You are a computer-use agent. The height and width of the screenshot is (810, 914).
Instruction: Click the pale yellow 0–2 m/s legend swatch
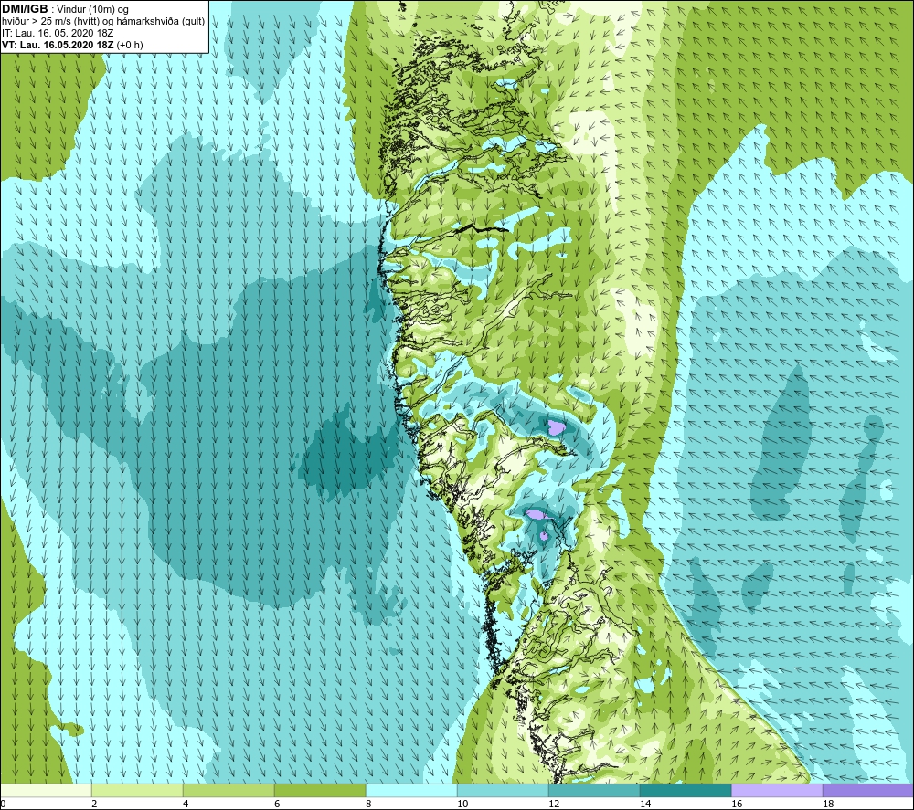click(46, 790)
